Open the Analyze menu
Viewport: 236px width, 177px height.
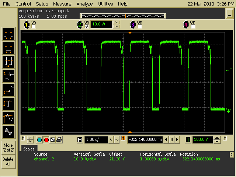(x=84, y=4)
